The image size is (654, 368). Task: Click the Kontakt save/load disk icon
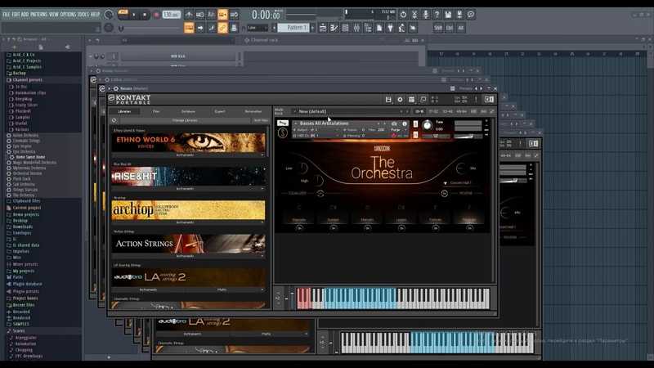(388, 99)
